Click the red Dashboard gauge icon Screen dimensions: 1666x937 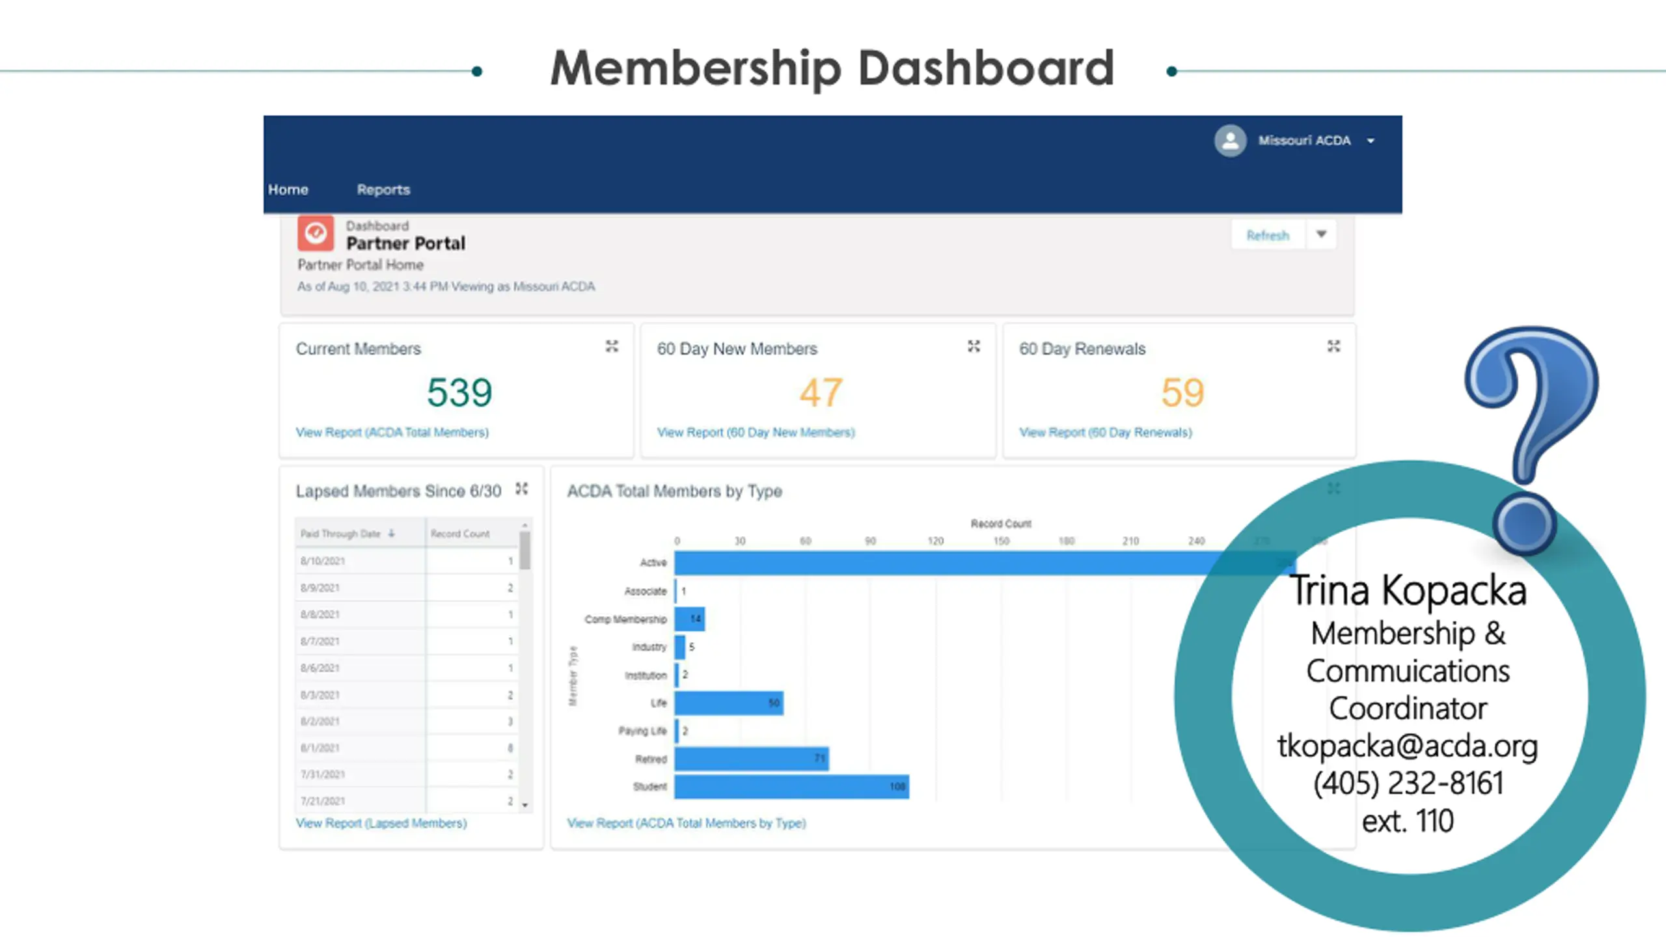(316, 233)
